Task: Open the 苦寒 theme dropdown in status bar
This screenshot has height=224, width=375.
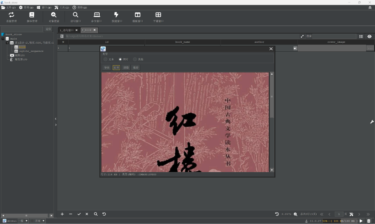Action: [43, 221]
